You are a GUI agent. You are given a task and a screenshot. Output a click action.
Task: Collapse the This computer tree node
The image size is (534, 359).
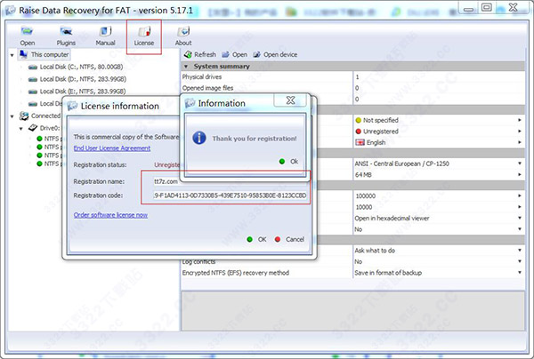[12, 55]
